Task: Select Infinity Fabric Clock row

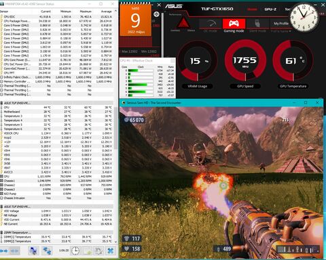Action: point(56,77)
